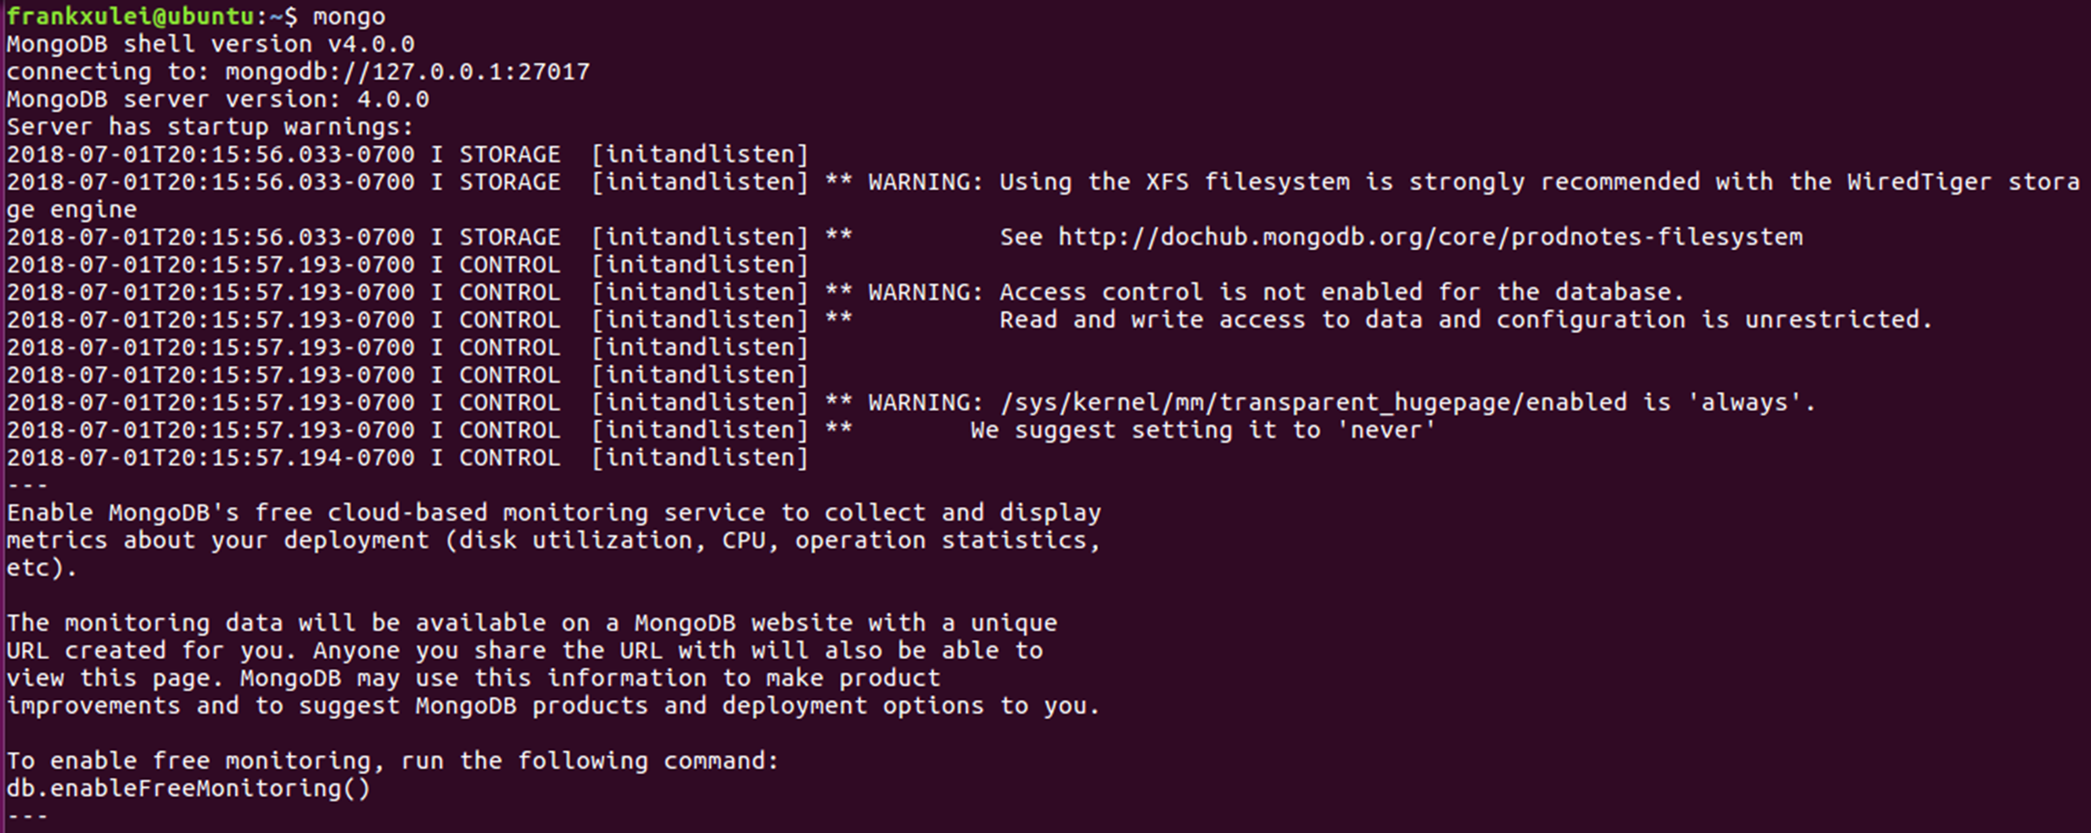
Task: Click the XFS filesystem WARNING message
Action: (x=1474, y=182)
